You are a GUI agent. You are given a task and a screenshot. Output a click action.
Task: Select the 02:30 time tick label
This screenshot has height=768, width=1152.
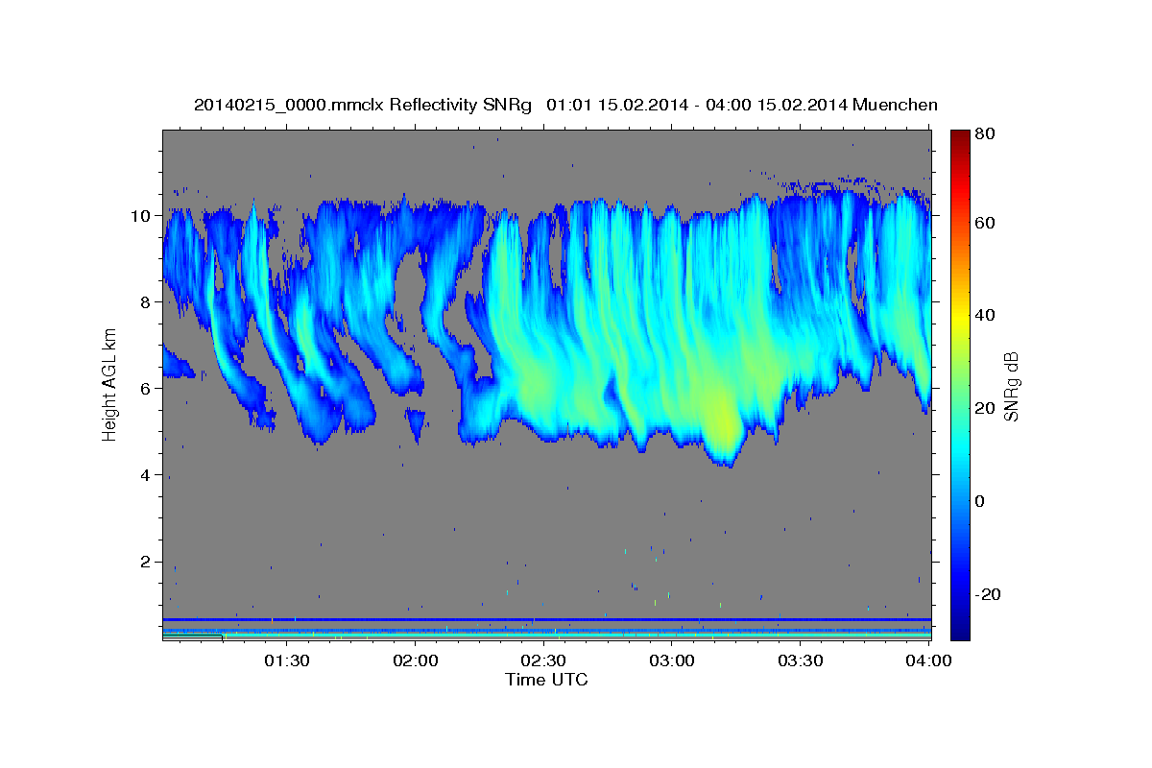coord(543,660)
